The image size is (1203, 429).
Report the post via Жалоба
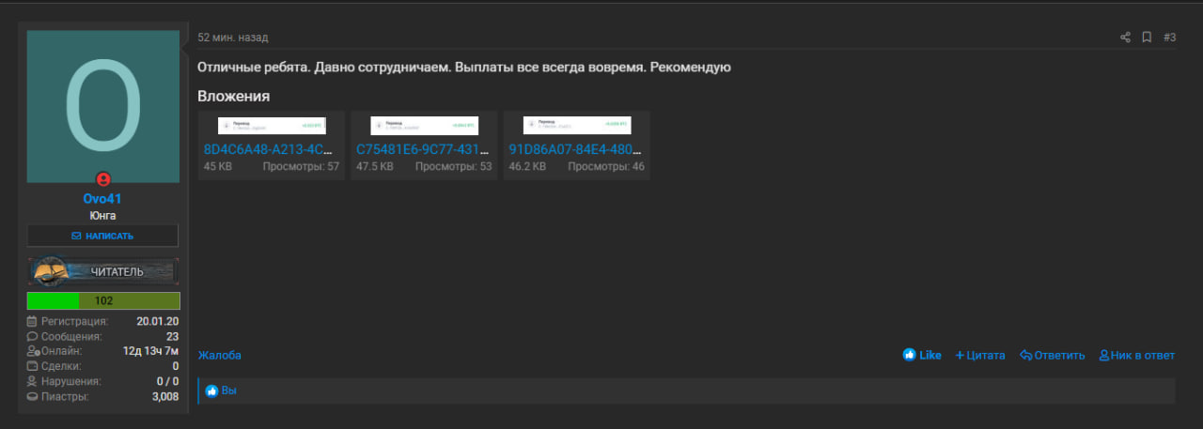tap(219, 355)
